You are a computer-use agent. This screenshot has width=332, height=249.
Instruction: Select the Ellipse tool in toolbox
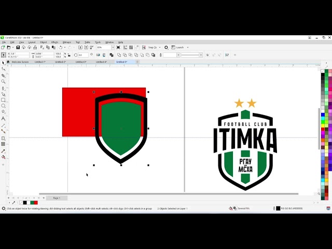point(3,106)
